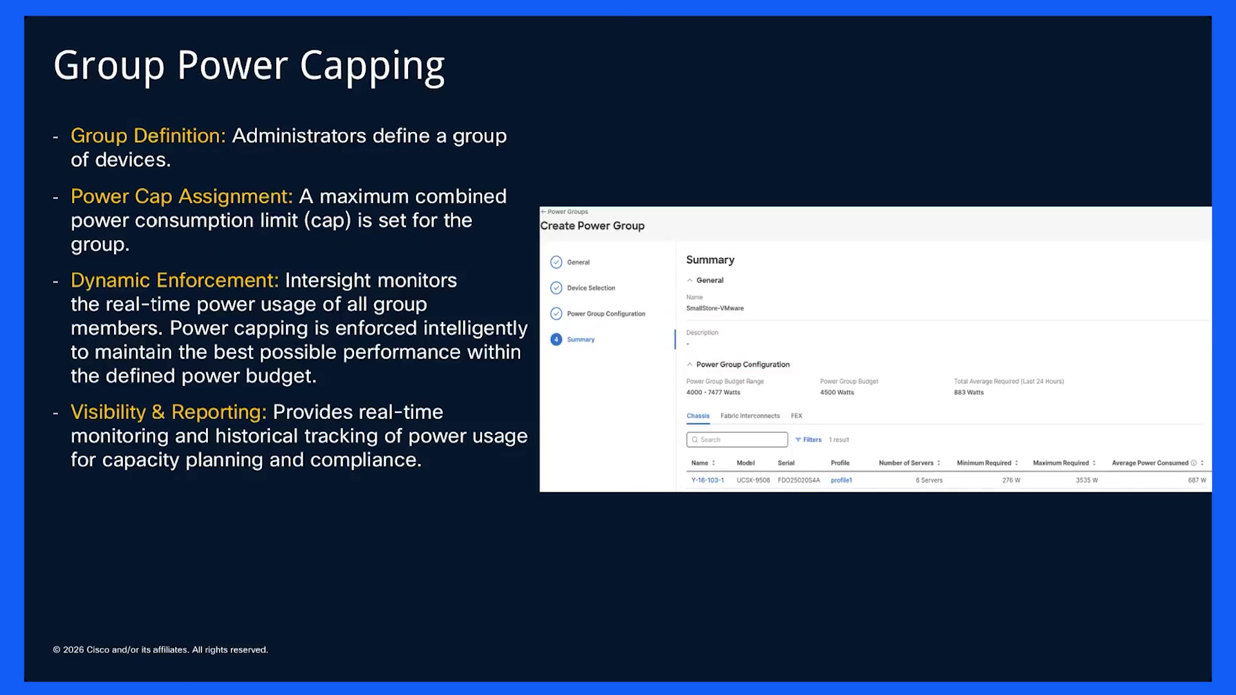Switch to the Fabric Interconnects tab
The height and width of the screenshot is (695, 1236).
coord(750,416)
